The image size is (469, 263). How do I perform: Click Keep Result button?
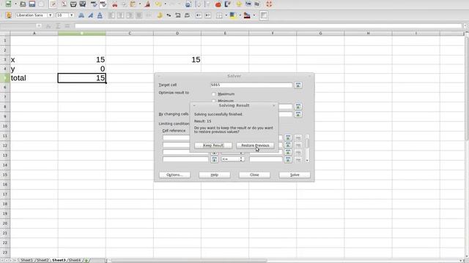pyautogui.click(x=213, y=145)
